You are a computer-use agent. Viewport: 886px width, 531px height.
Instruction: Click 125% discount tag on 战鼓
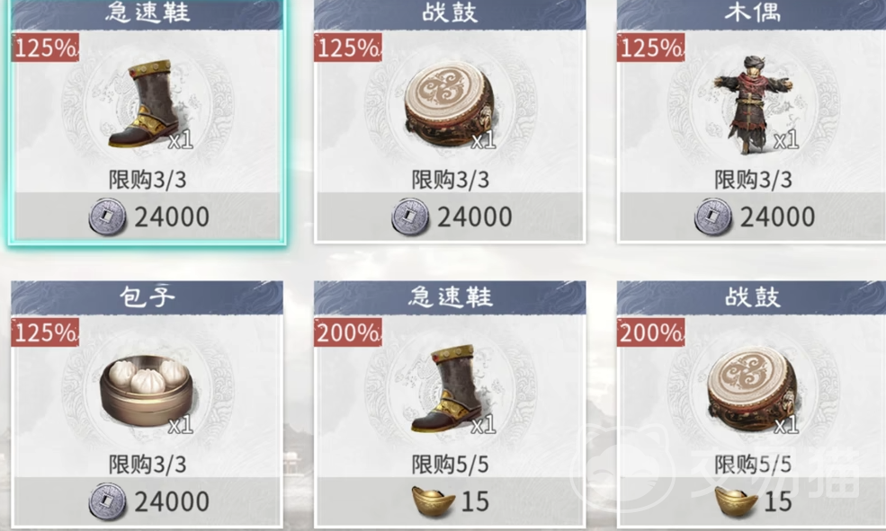[348, 48]
